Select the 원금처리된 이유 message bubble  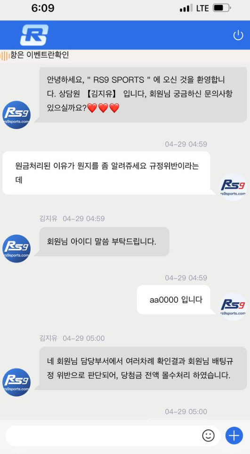click(106, 173)
